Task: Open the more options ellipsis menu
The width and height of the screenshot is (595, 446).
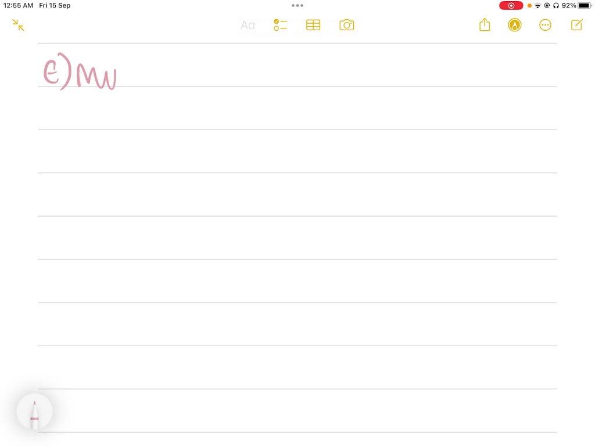Action: (545, 25)
